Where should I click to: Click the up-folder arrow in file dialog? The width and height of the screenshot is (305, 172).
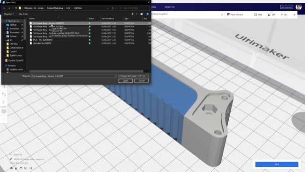click(16, 8)
